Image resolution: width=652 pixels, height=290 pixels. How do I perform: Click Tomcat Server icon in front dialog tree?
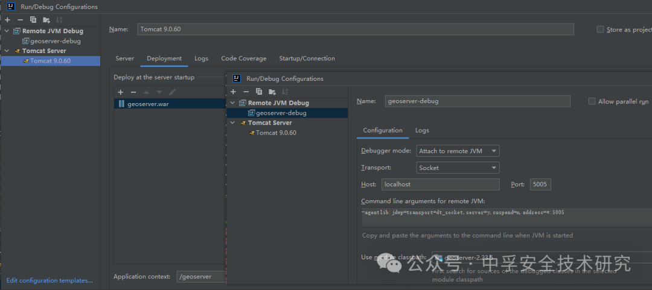pyautogui.click(x=243, y=123)
